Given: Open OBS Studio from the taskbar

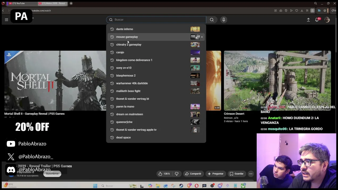Looking at the screenshot, I should [x=212, y=186].
